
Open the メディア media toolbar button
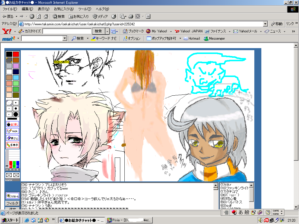[x=100, y=16]
